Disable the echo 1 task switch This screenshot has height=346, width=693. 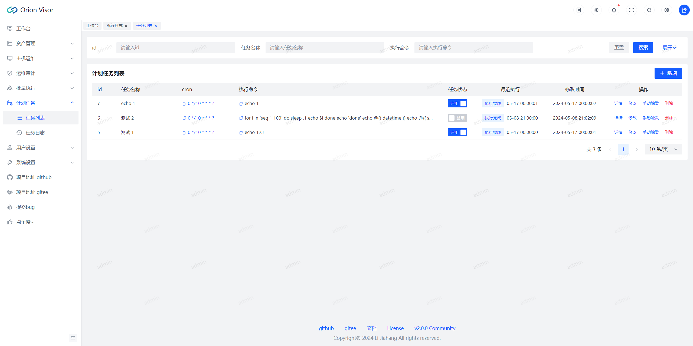[457, 103]
